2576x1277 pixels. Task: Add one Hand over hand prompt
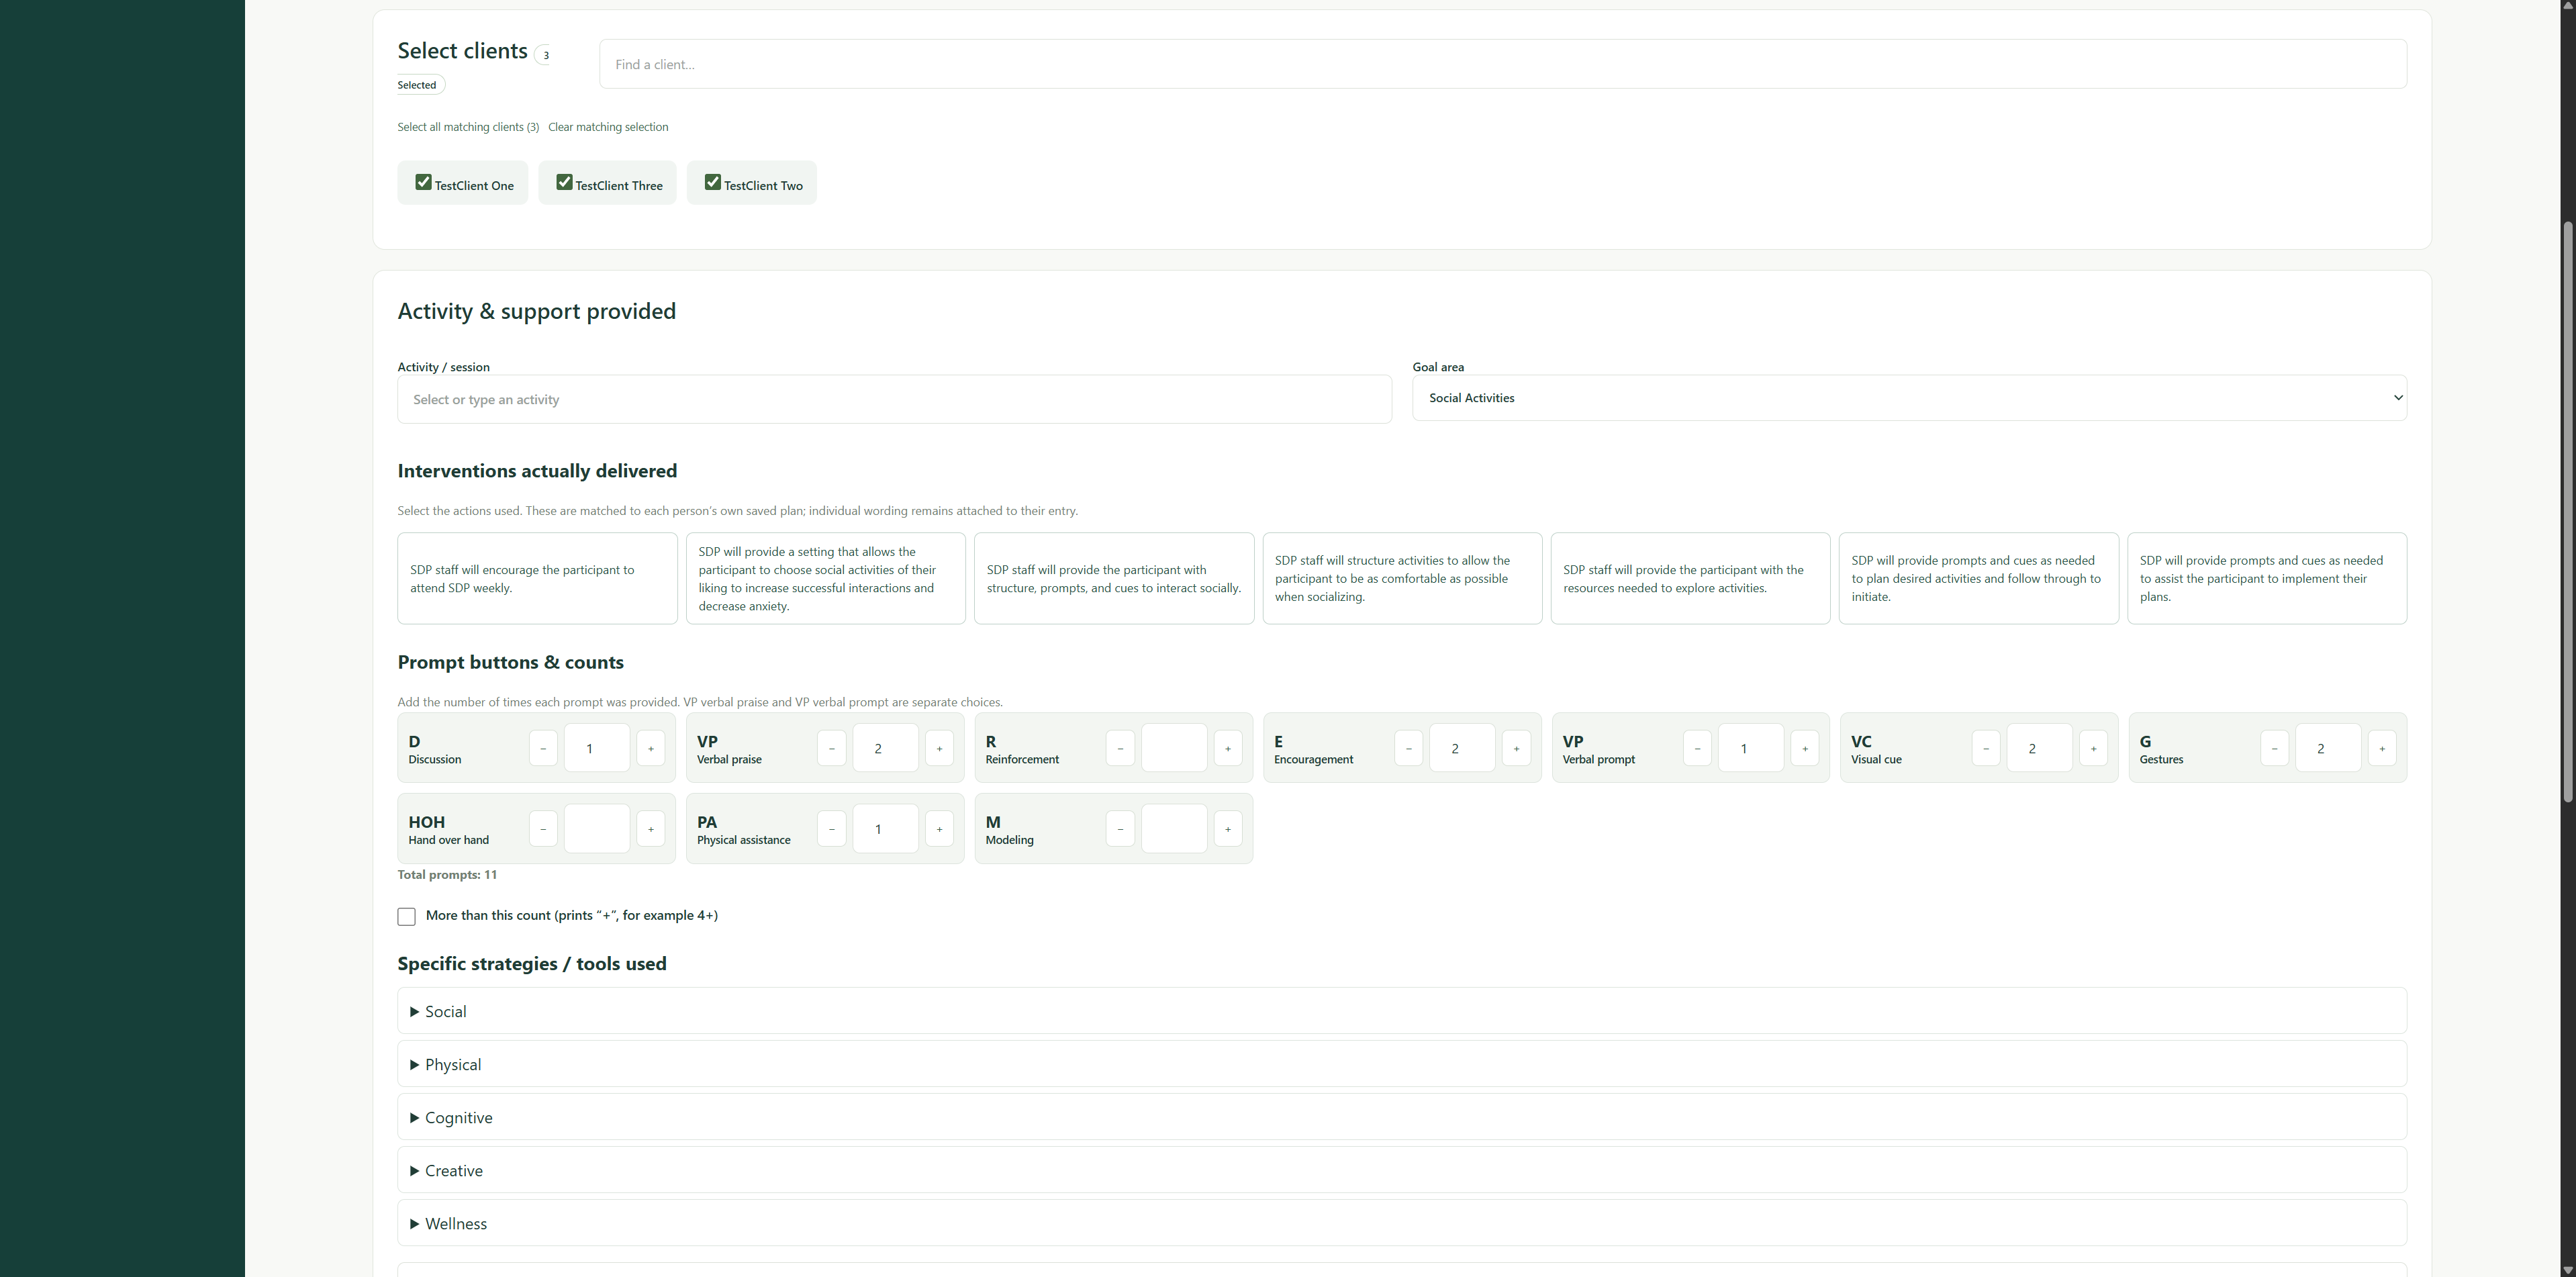pyautogui.click(x=651, y=829)
